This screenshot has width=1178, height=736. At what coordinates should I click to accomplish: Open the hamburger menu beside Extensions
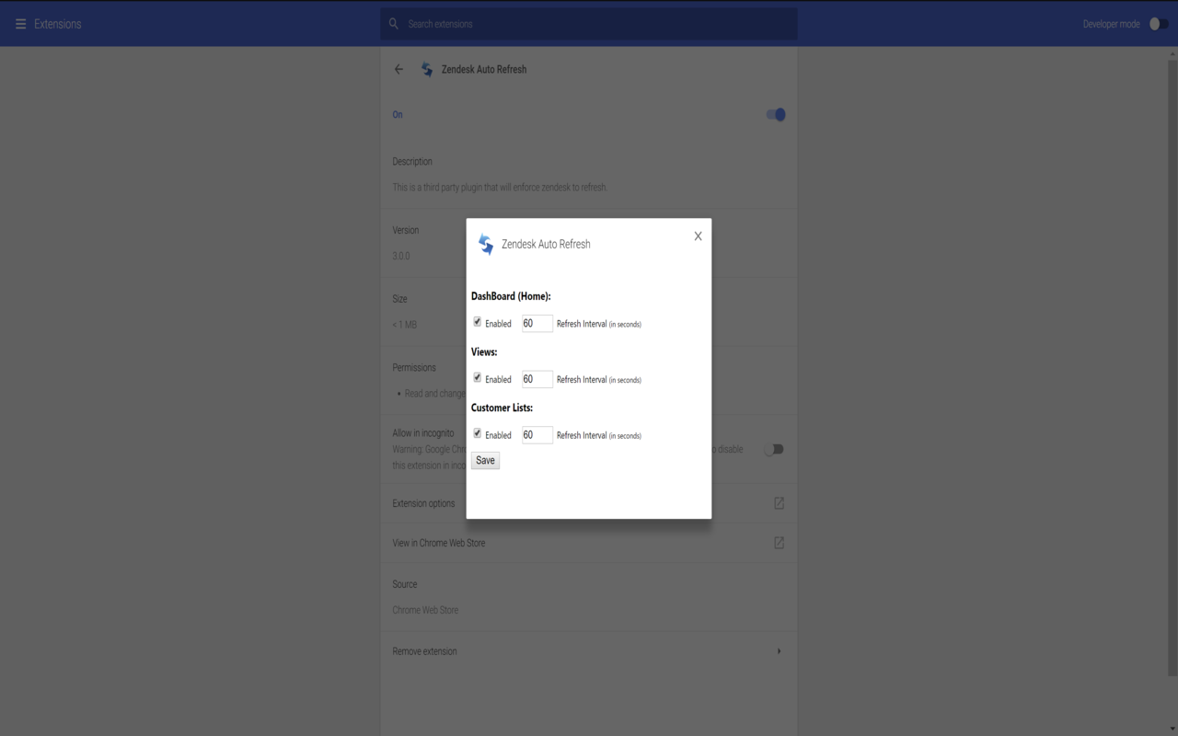(20, 24)
